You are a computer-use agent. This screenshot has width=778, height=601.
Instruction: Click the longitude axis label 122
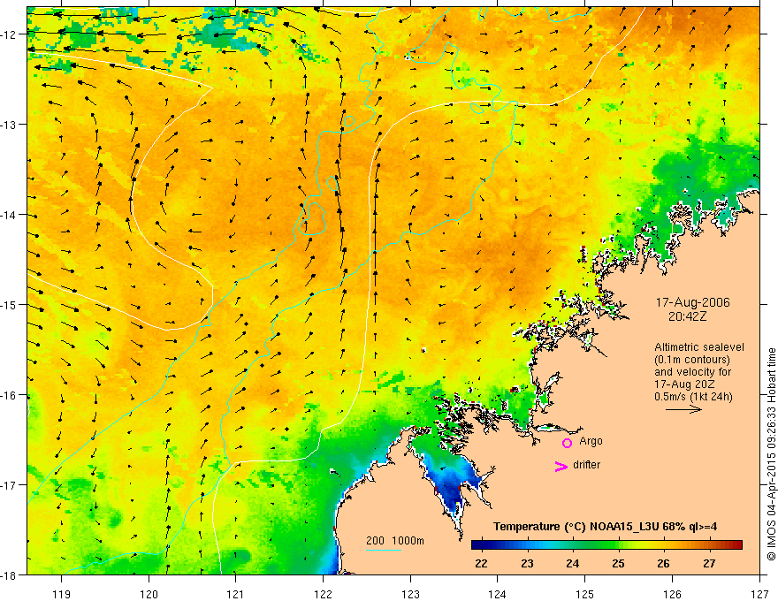click(323, 594)
